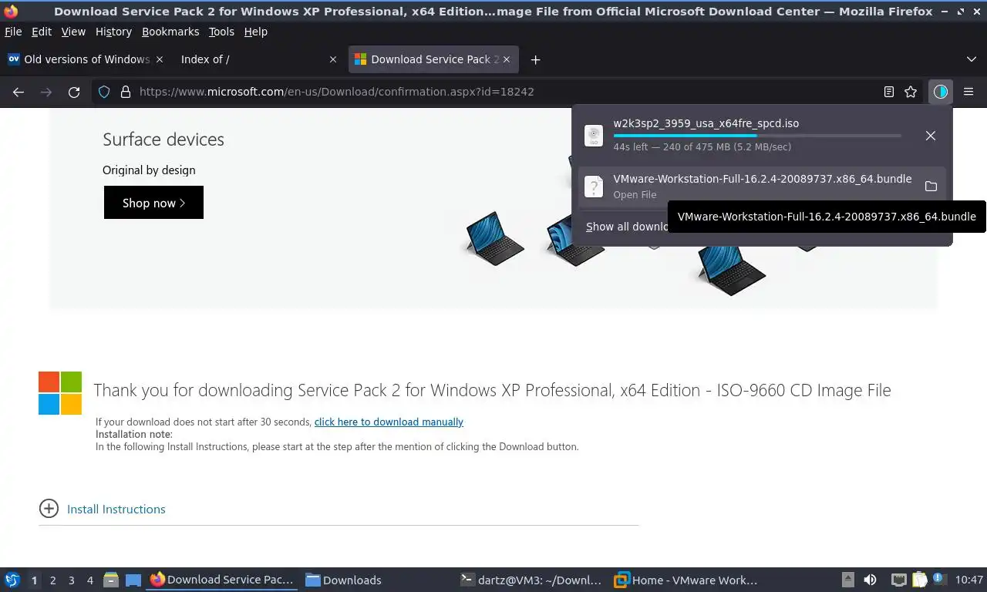The width and height of the screenshot is (987, 592).
Task: Expand the Install Instructions section
Action: (x=116, y=509)
